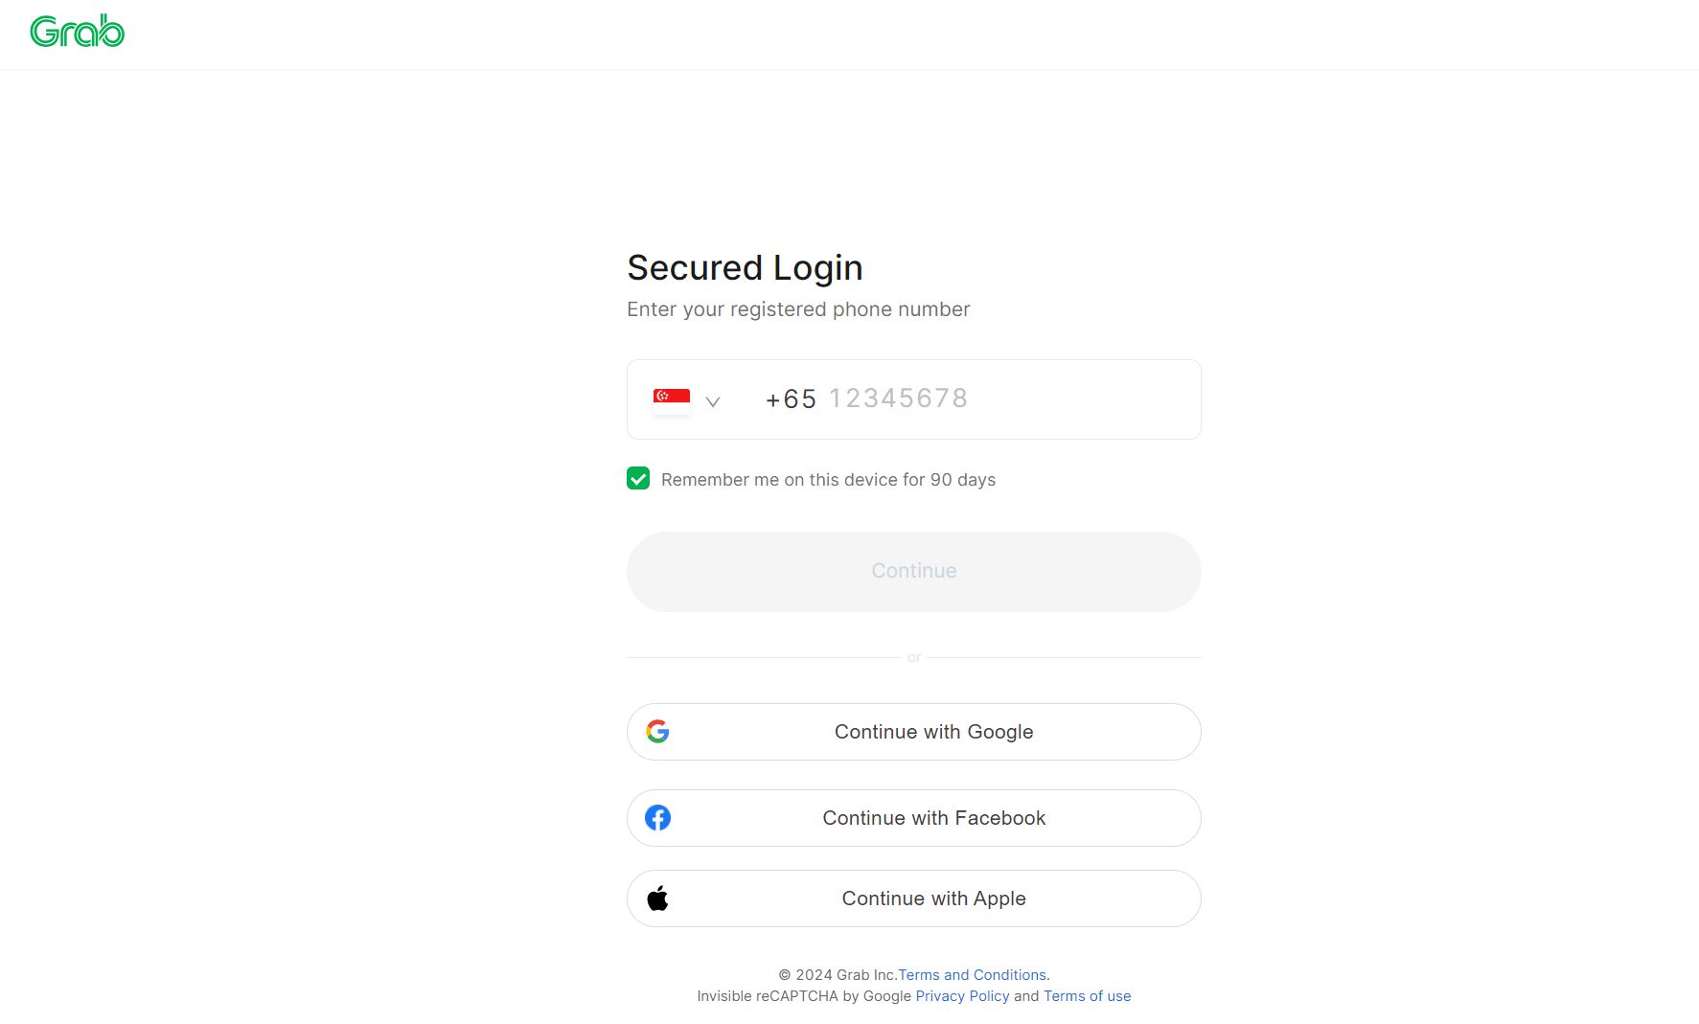
Task: Toggle the 90-day remember option off
Action: coord(638,478)
